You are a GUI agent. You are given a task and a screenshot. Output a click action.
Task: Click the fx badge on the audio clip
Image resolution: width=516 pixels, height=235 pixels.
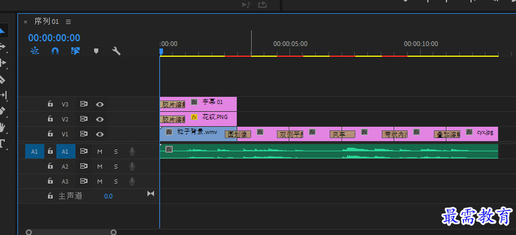(x=169, y=149)
